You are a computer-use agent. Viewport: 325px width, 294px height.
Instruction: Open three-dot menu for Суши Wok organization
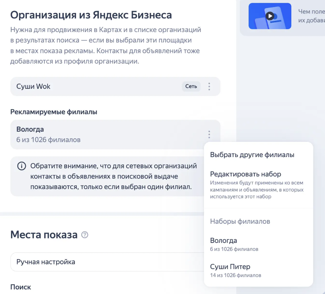point(209,87)
